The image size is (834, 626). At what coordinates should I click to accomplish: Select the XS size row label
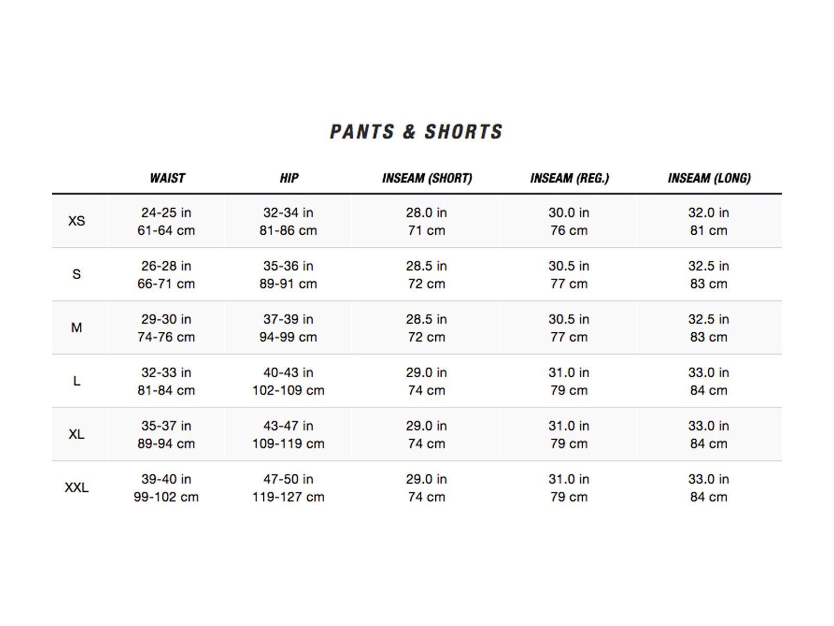point(76,221)
